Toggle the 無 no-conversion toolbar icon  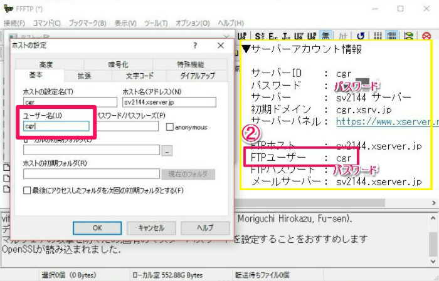coord(325,36)
